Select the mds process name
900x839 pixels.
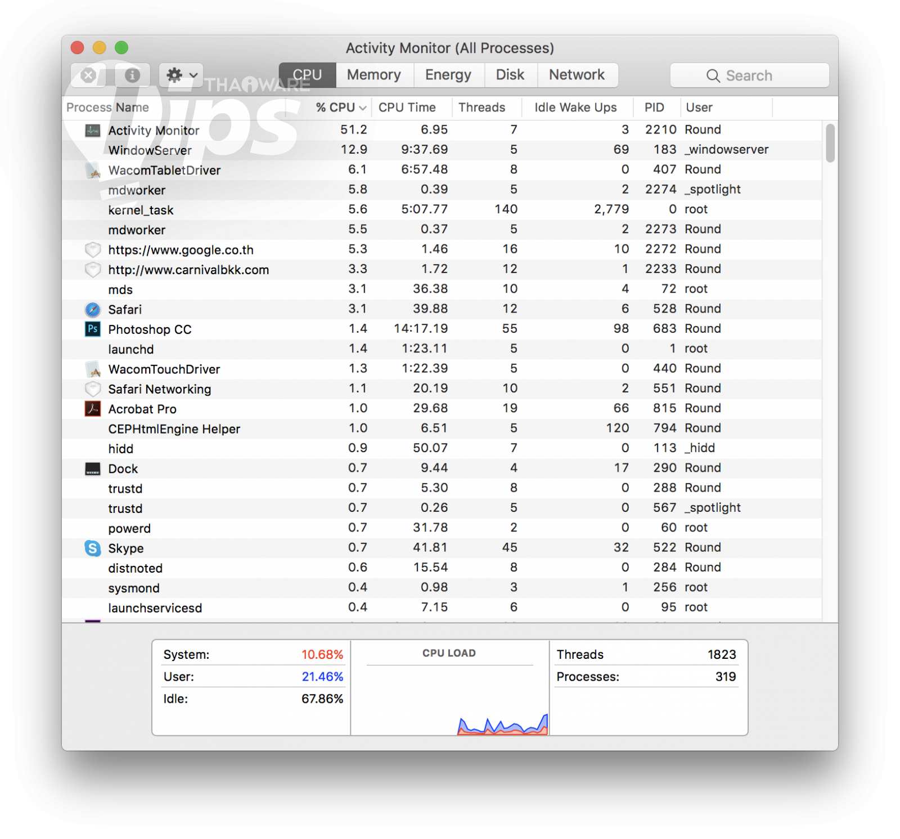(x=121, y=289)
